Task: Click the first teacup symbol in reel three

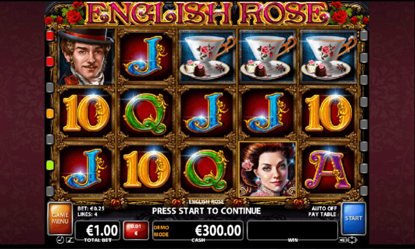Action: point(207,57)
